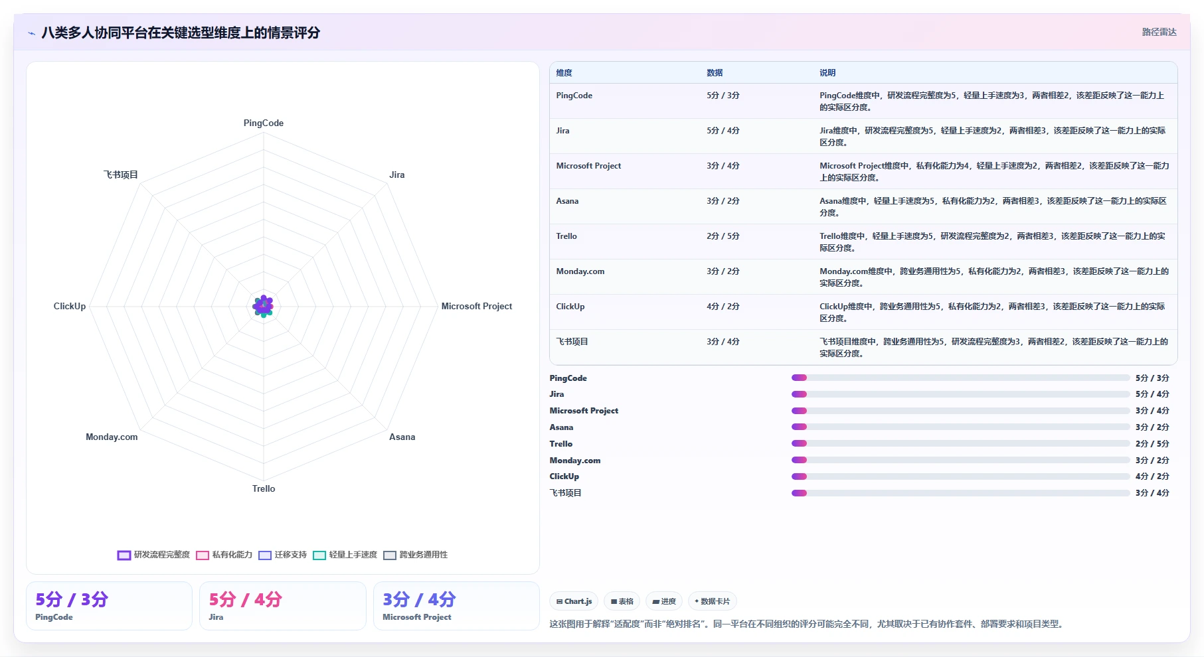Click the PingCode progress bar

tap(960, 378)
